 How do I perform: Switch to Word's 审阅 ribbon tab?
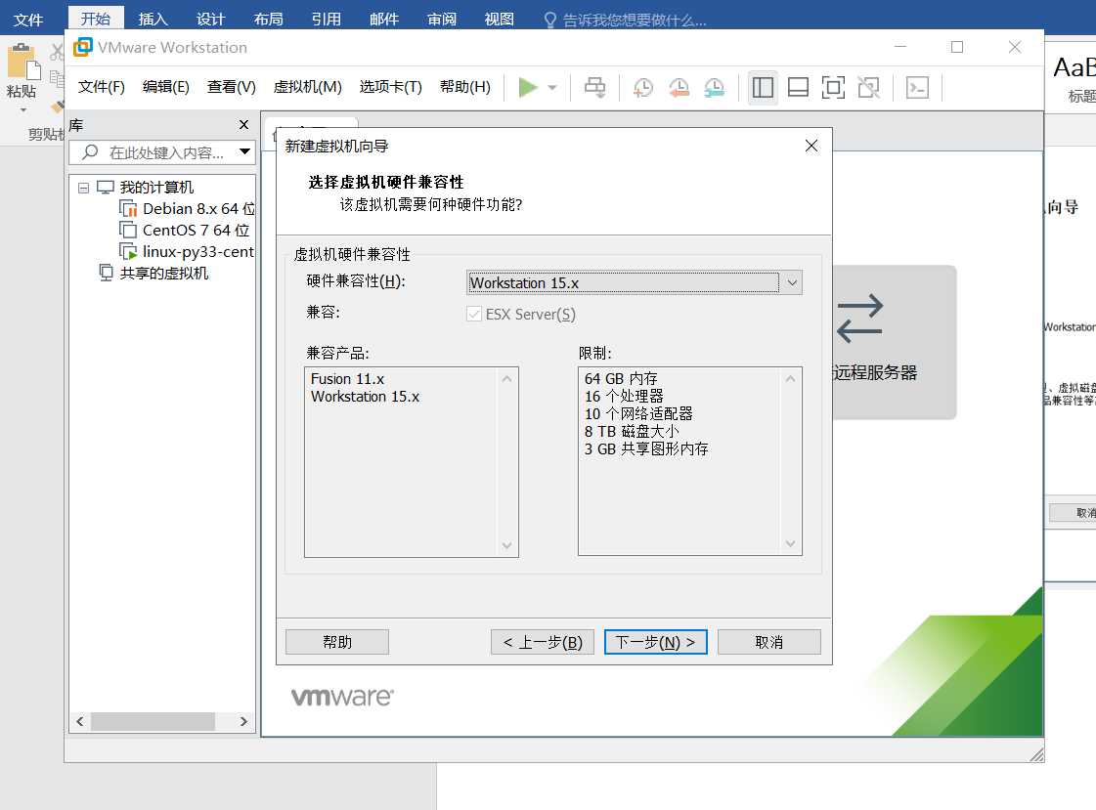pos(442,19)
